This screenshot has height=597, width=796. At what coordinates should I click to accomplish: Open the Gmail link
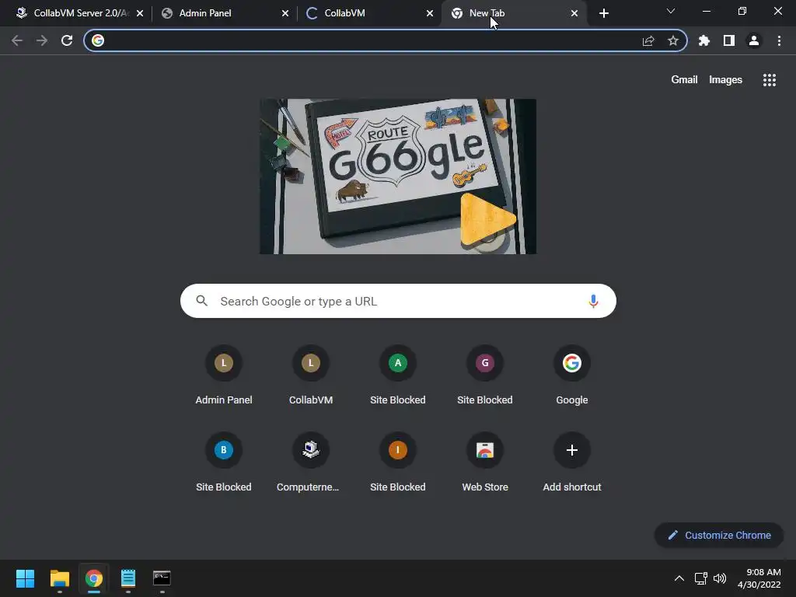[684, 80]
